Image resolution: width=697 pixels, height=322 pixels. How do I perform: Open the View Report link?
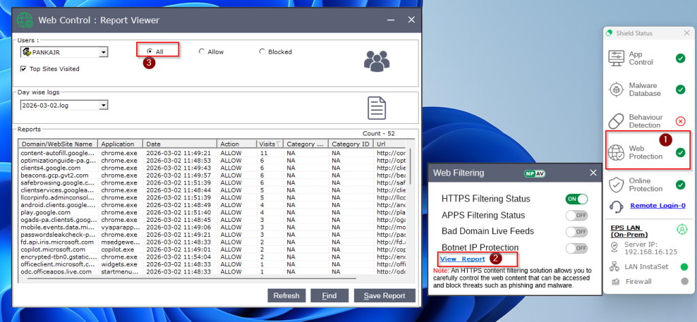tap(462, 259)
